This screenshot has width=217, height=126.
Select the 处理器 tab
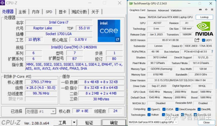pyautogui.click(x=8, y=11)
